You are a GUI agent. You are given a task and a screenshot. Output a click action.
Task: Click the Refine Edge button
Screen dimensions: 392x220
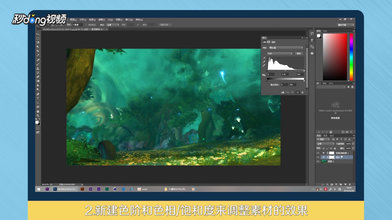[x=165, y=25]
